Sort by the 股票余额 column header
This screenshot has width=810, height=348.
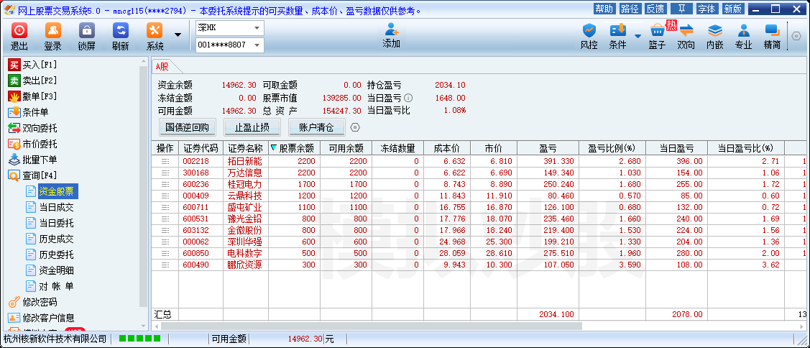tap(295, 148)
